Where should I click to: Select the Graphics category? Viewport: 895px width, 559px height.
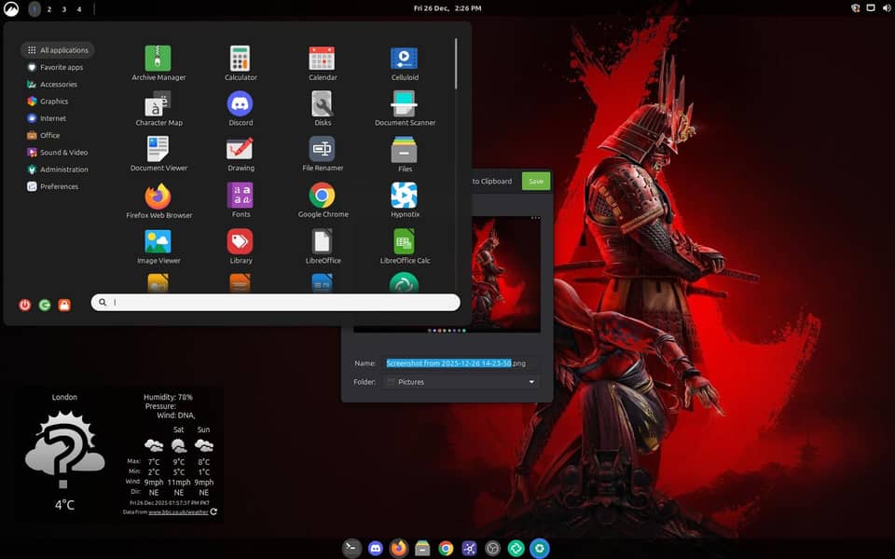click(54, 102)
